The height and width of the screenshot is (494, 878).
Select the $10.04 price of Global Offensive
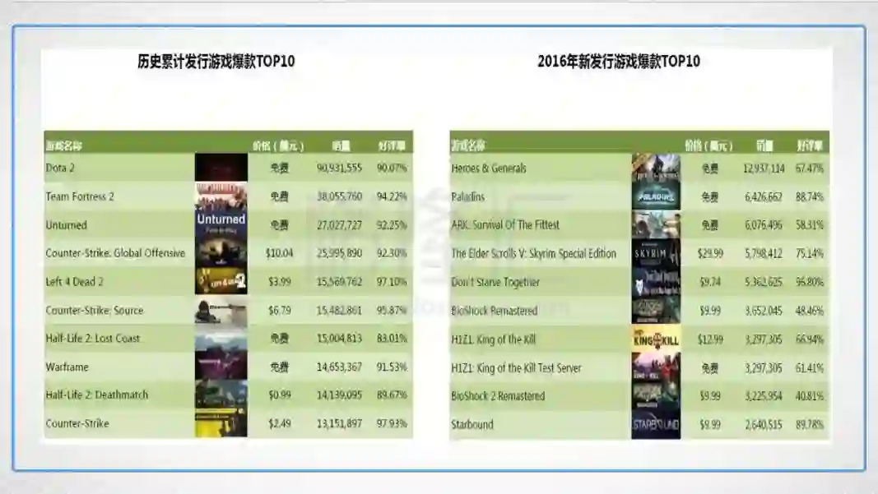click(280, 253)
